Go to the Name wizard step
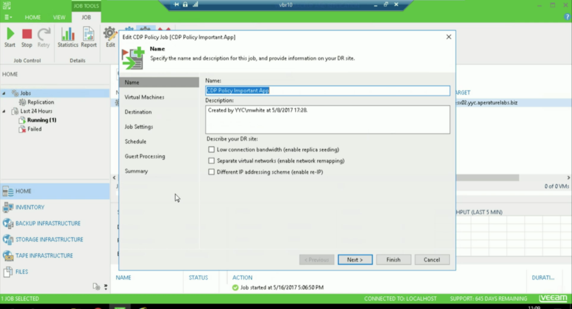 (159, 82)
